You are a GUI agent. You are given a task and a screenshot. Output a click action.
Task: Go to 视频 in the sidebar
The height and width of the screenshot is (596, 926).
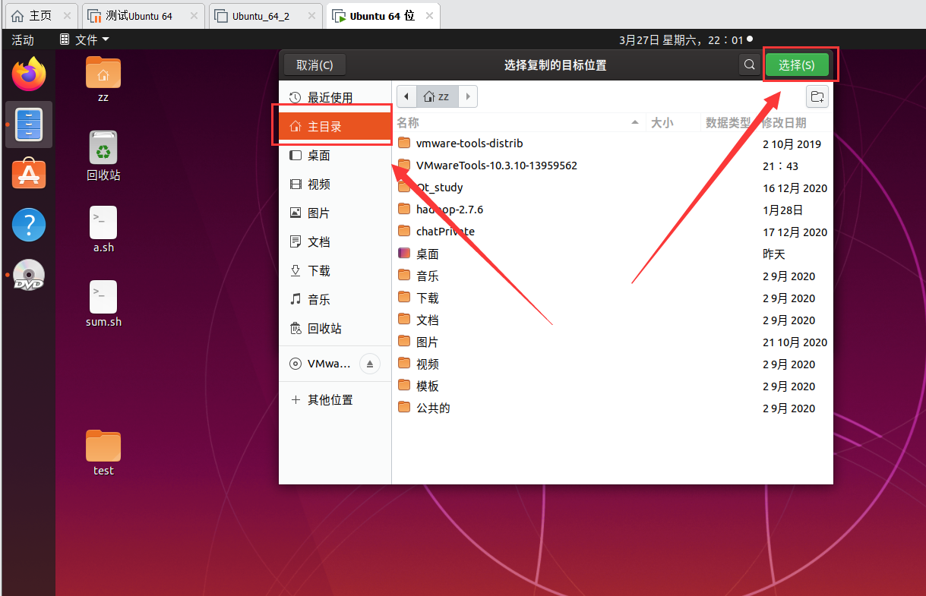(x=335, y=184)
